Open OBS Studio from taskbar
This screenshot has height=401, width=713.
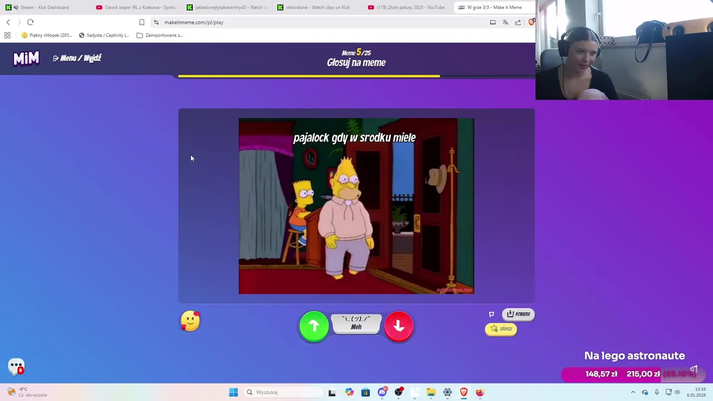pos(398,392)
